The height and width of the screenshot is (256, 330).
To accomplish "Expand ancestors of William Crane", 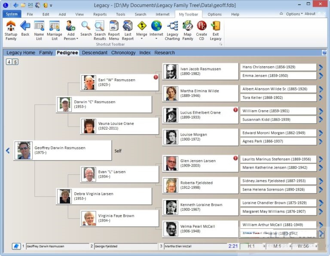I will (x=321, y=111).
